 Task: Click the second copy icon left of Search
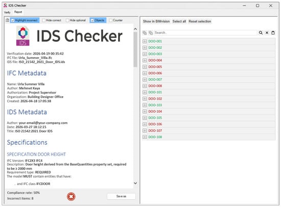click(x=151, y=33)
